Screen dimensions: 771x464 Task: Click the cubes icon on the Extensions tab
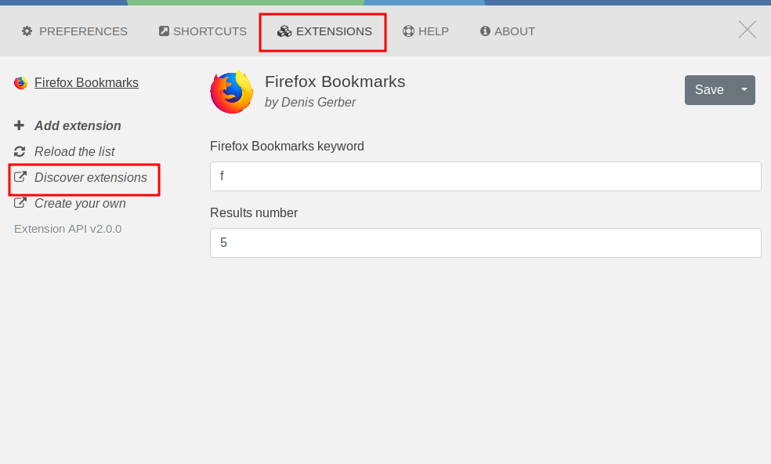[284, 31]
